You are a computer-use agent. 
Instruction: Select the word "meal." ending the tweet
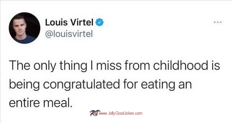click(x=57, y=102)
